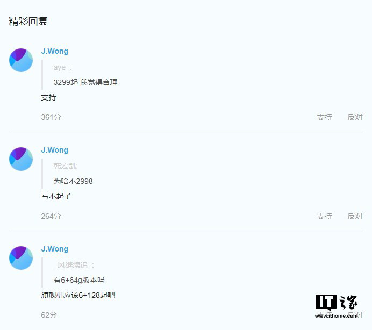Click the 精彩回复 section heading

point(28,21)
